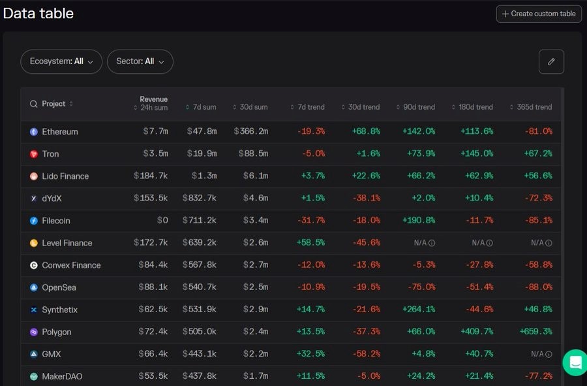This screenshot has width=587, height=386.
Task: Click the Filecoin logo icon
Action: (x=34, y=221)
